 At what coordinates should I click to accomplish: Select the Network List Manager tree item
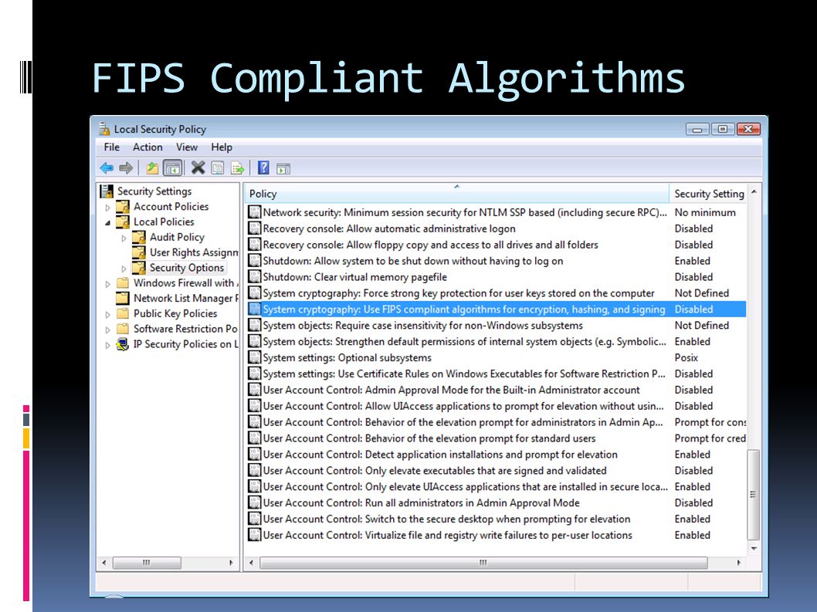(185, 298)
